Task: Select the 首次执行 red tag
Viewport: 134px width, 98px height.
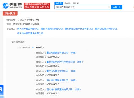Action: click(10, 13)
